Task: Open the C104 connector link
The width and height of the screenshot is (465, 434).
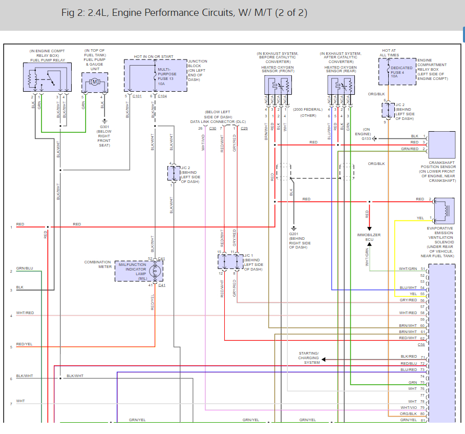Action: point(162,96)
